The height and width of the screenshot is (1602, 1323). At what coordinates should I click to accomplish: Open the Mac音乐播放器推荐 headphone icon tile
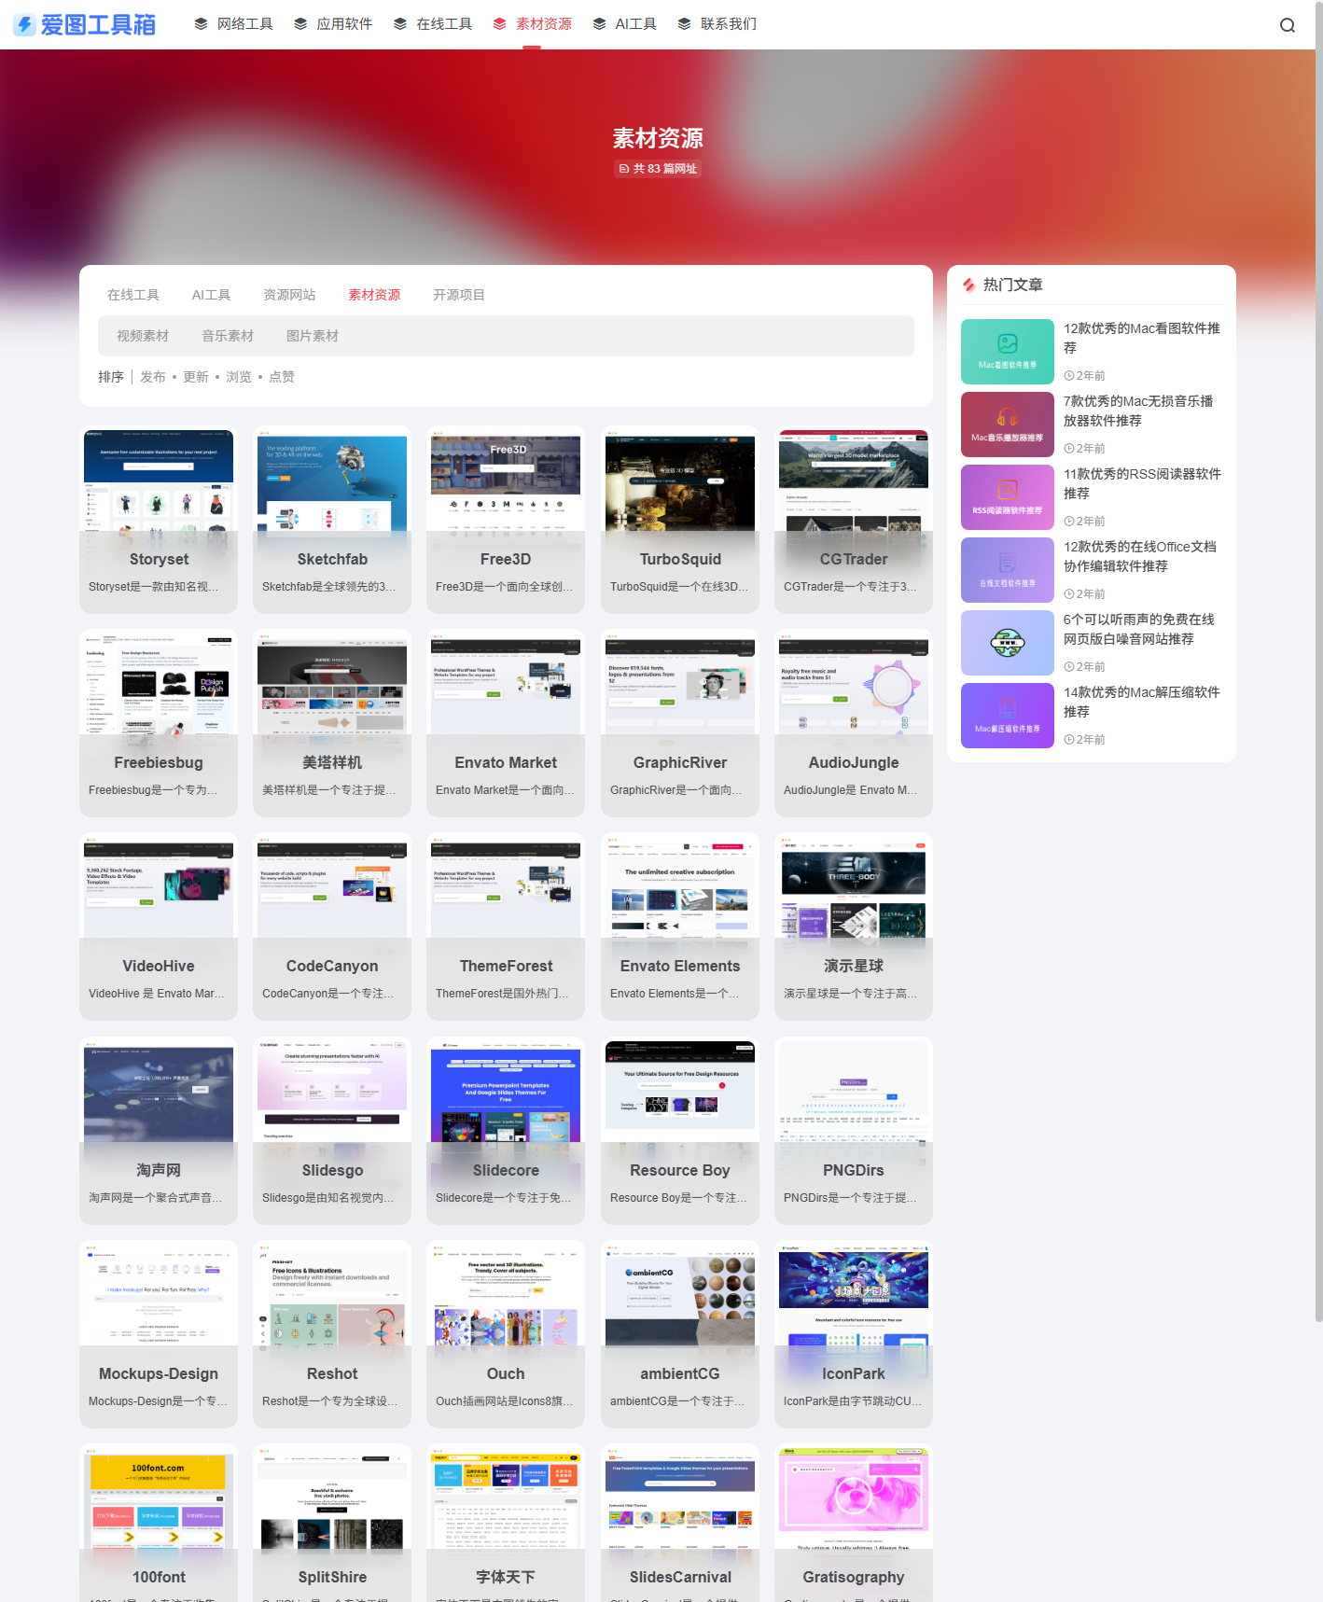[1007, 425]
